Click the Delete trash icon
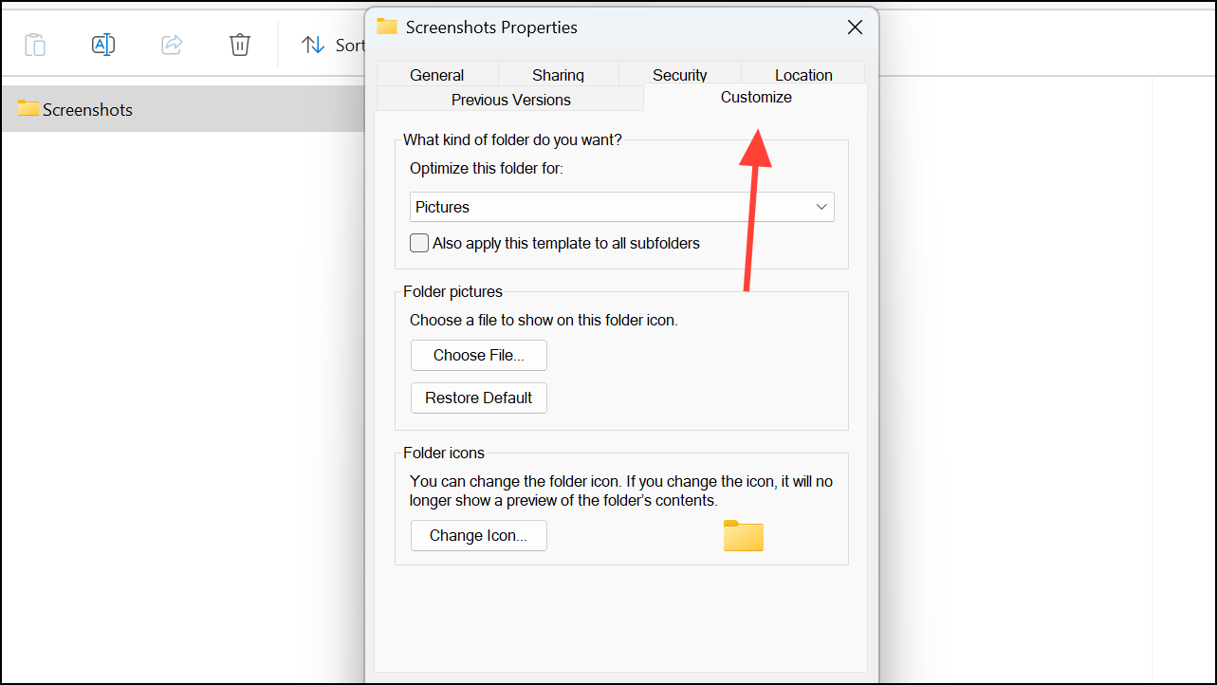The width and height of the screenshot is (1217, 685). tap(239, 44)
